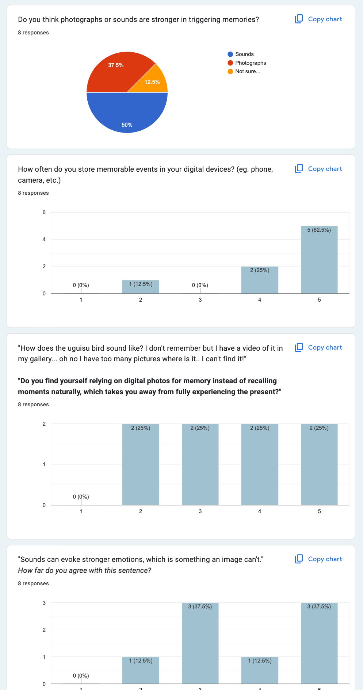Click "Copy chart" text on pie chart card
This screenshot has width=363, height=690.
pyautogui.click(x=325, y=19)
